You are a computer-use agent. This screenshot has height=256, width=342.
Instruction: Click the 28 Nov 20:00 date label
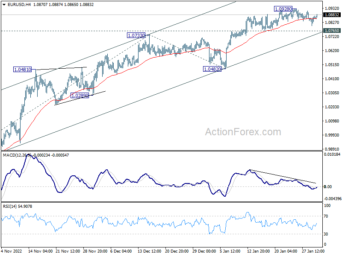point(95,251)
